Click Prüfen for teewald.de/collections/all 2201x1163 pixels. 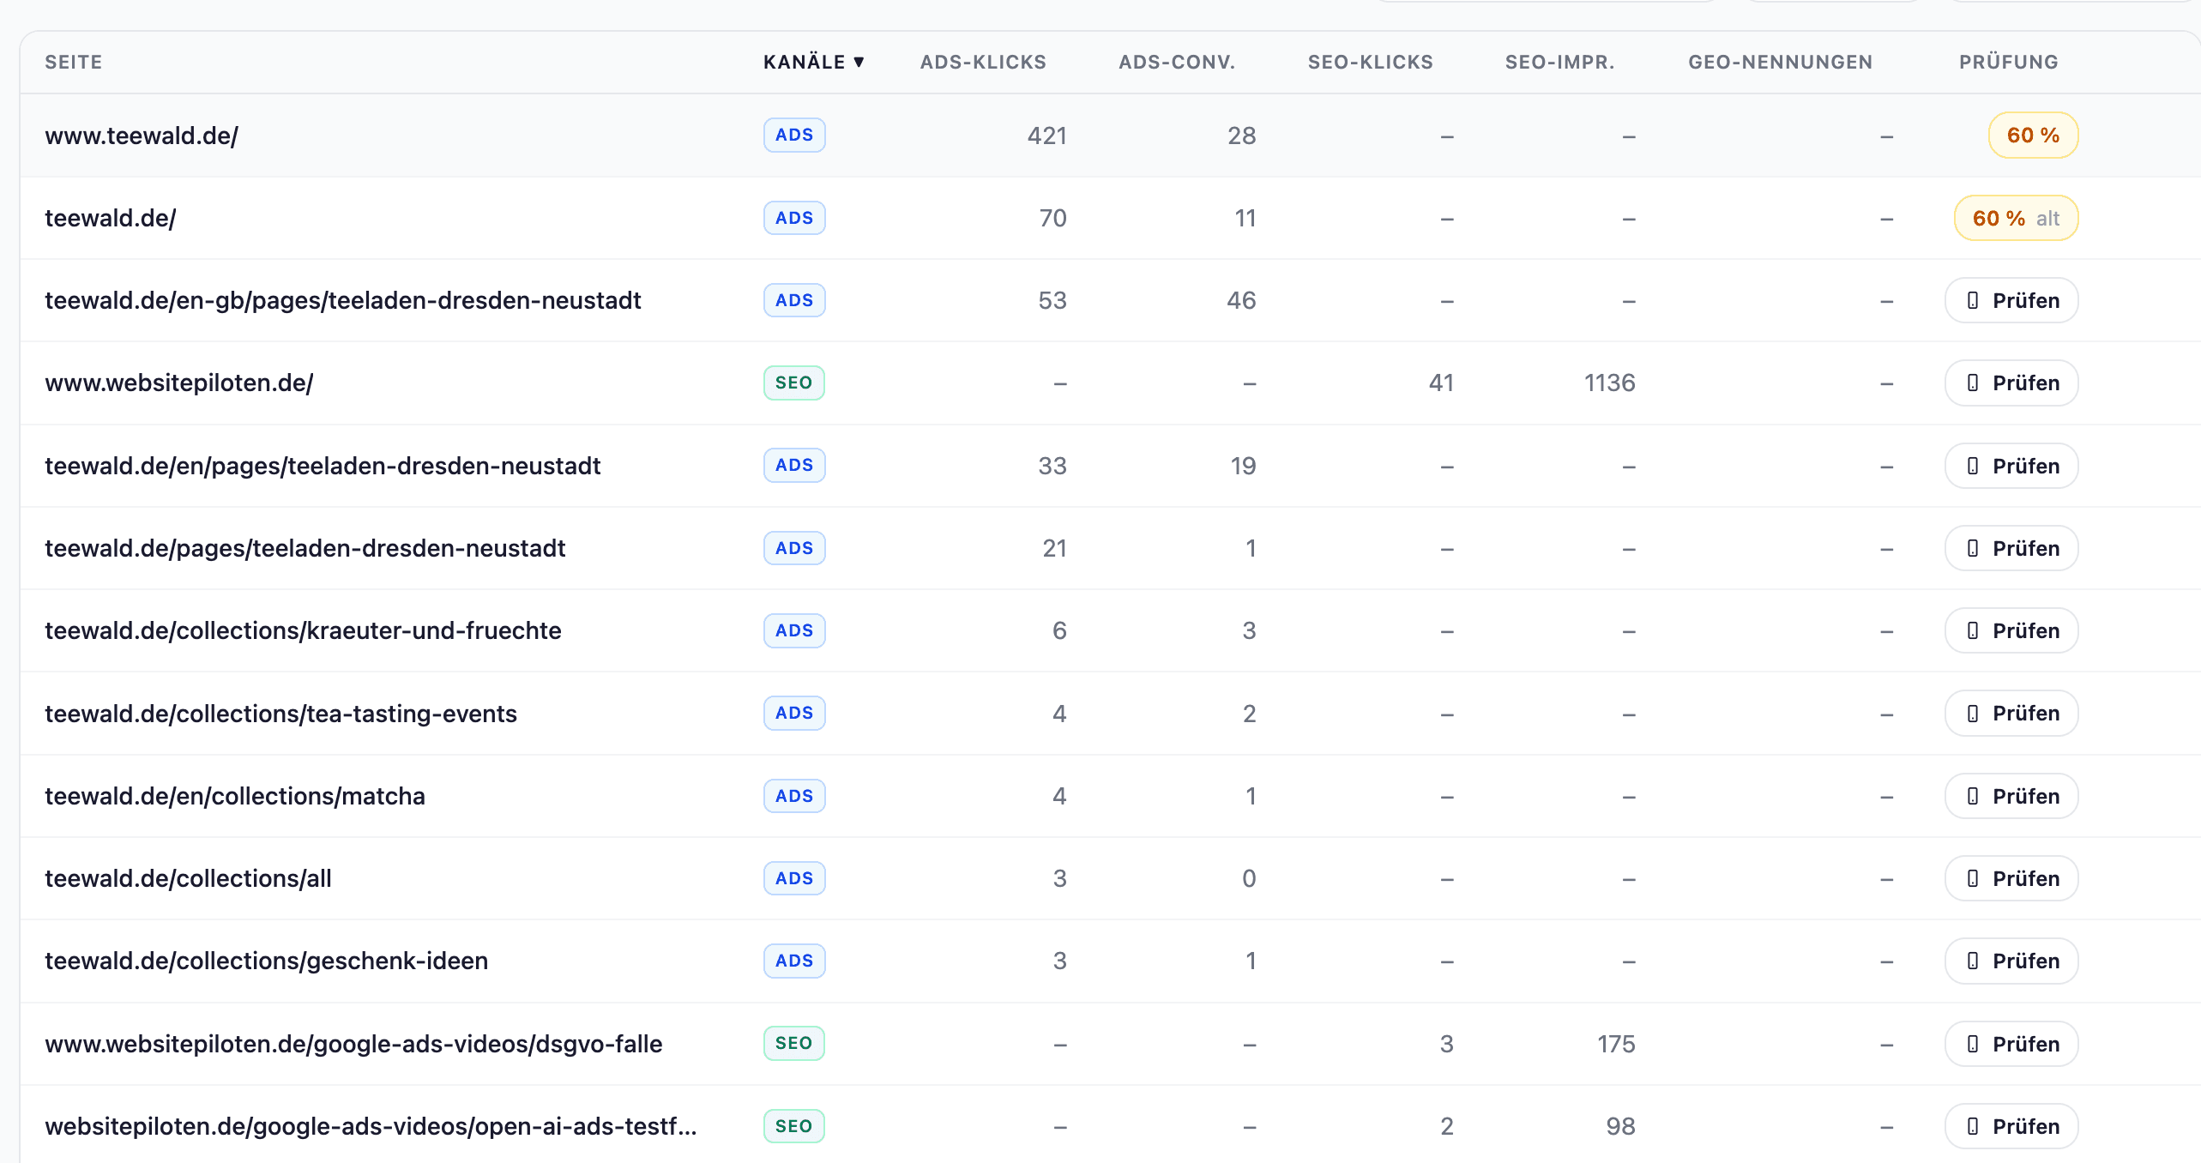[x=2011, y=878]
